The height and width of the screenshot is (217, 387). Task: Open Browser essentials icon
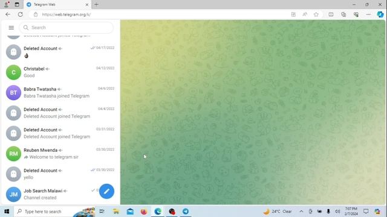tap(356, 14)
